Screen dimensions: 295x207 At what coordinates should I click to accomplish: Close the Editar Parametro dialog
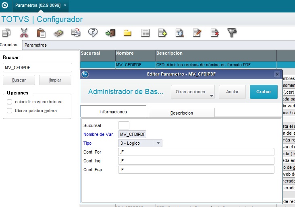click(x=277, y=74)
